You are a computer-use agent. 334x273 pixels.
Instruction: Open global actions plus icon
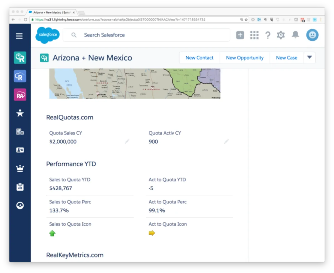[x=240, y=35]
